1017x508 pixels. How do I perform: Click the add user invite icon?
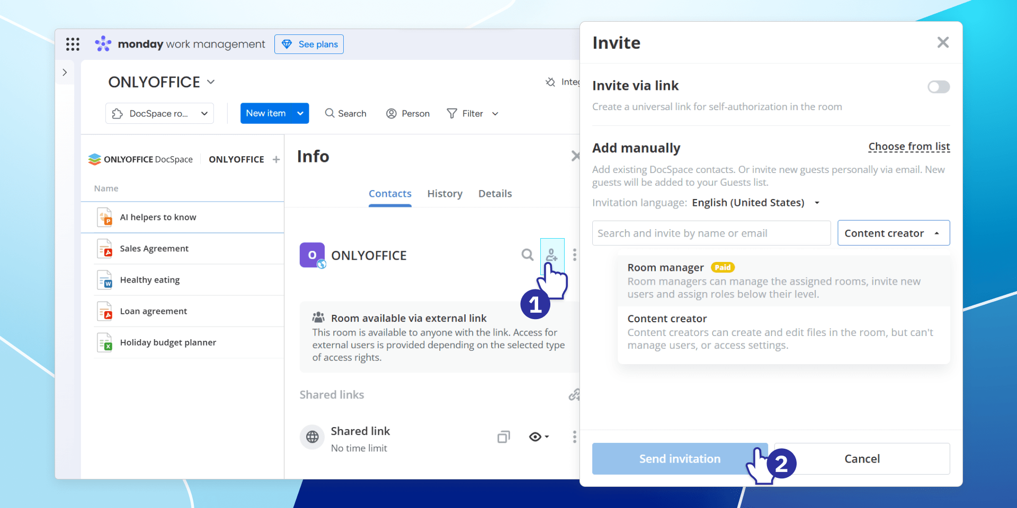pos(552,255)
